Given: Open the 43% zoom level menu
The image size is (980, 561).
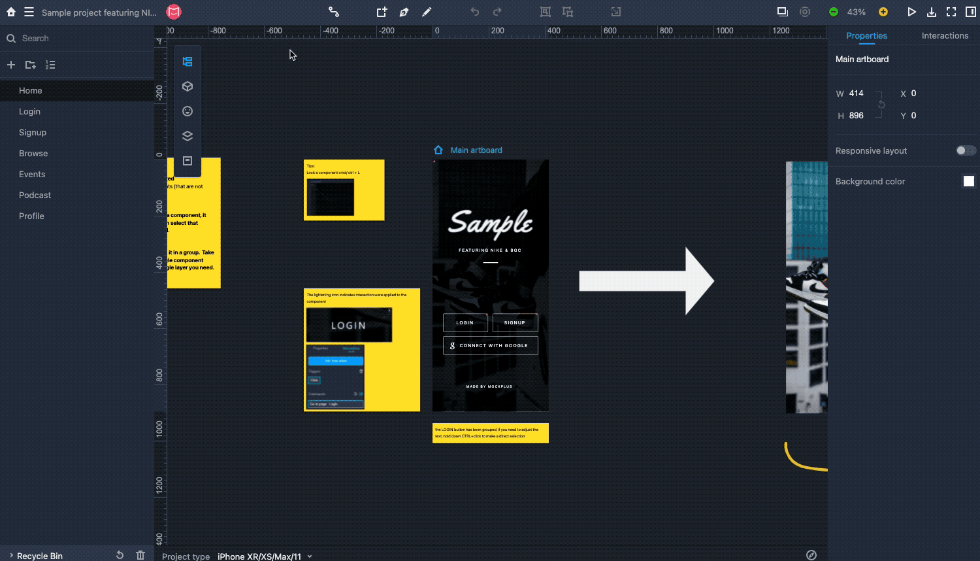Looking at the screenshot, I should (x=857, y=12).
